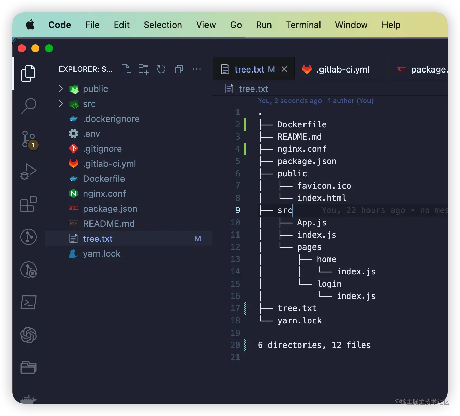Click the 'favicon.ico' line in editor
Image resolution: width=460 pixels, height=416 pixels.
click(x=324, y=186)
